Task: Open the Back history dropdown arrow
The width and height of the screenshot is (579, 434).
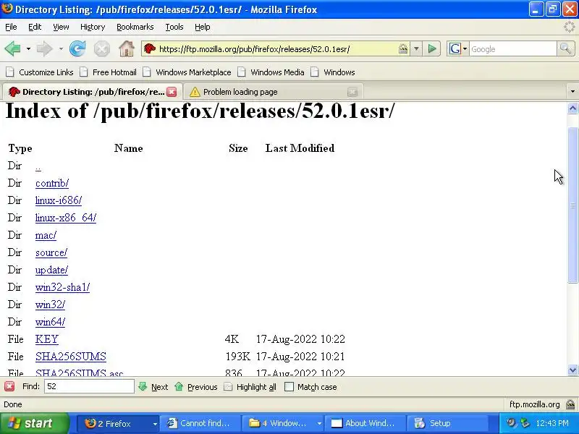Action: [28, 48]
